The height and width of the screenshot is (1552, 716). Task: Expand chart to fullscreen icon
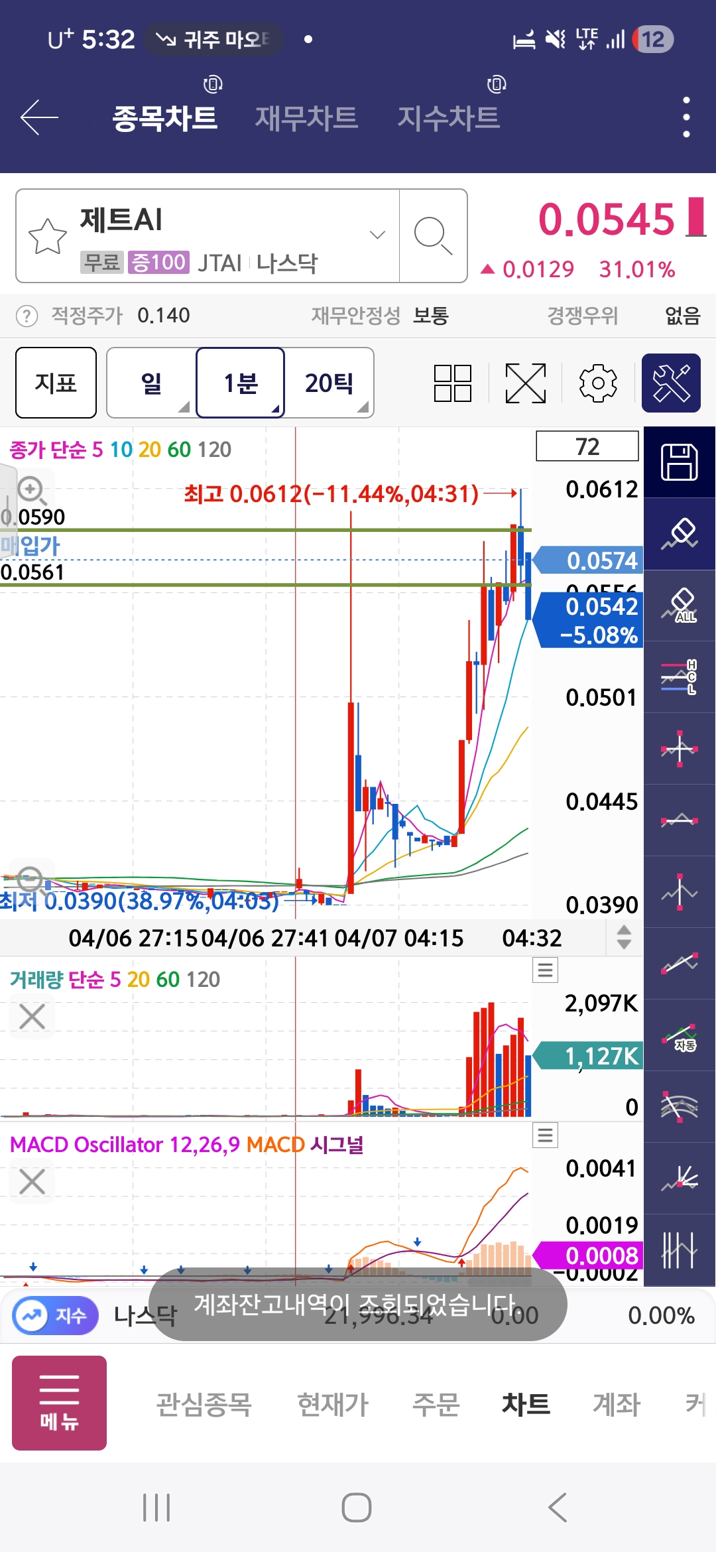(x=525, y=383)
